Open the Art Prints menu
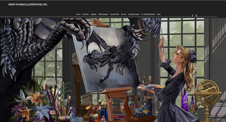The height and width of the screenshot is (122, 226). (86, 14)
